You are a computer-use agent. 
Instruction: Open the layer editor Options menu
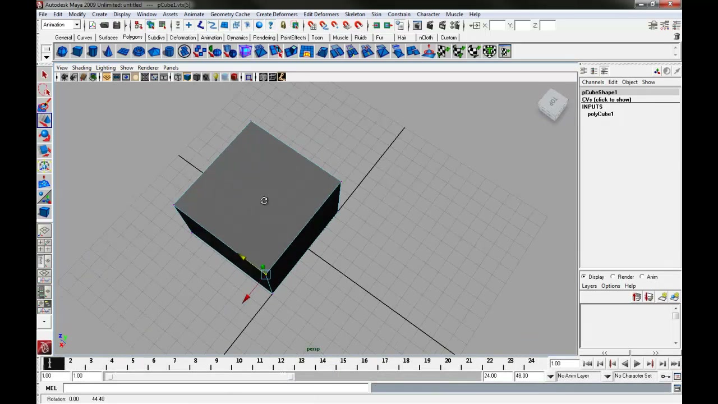click(610, 286)
